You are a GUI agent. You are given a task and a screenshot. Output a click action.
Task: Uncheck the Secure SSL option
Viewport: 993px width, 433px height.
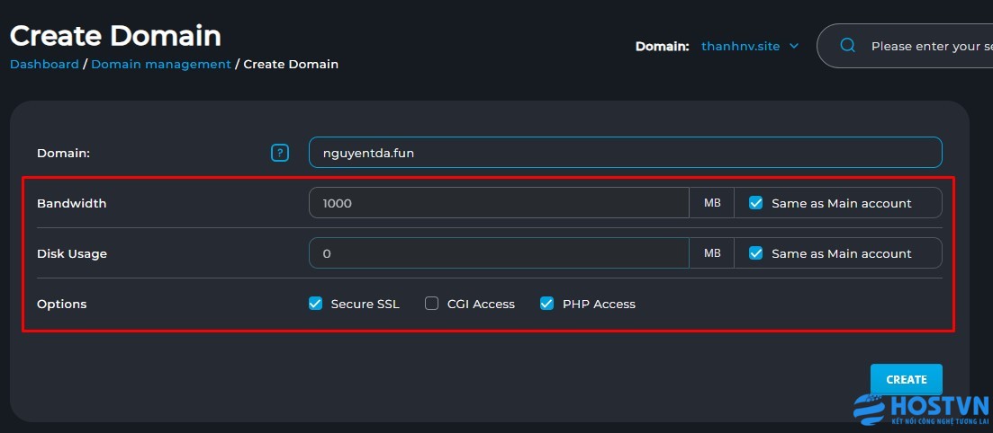tap(315, 304)
